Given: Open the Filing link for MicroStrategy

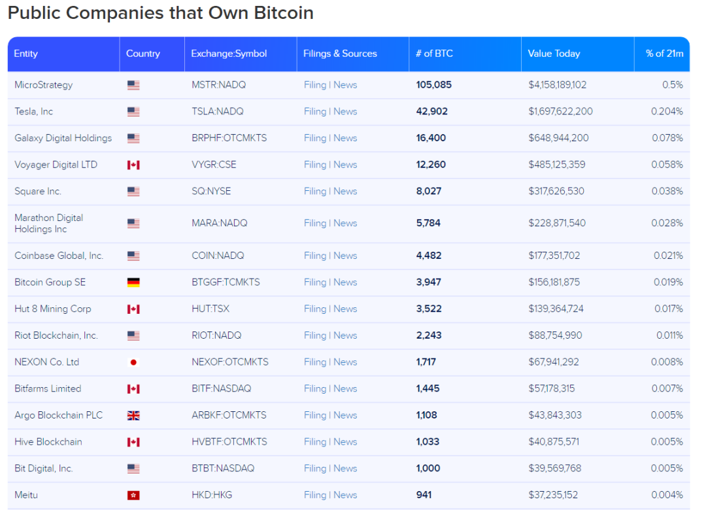Looking at the screenshot, I should pos(314,85).
